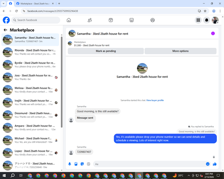Open the Facebook menu grid icon

[198, 20]
